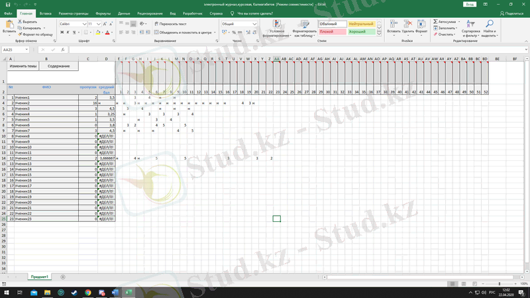Decrease font size with the smaller A

coord(111,24)
